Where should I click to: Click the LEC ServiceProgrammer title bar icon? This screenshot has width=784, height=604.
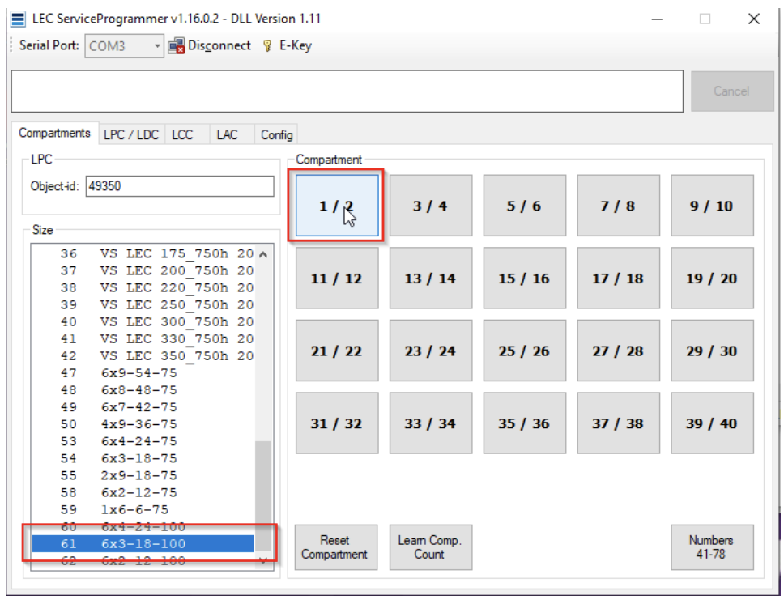click(x=18, y=19)
